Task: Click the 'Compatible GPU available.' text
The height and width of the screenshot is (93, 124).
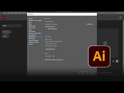Action: (51, 24)
